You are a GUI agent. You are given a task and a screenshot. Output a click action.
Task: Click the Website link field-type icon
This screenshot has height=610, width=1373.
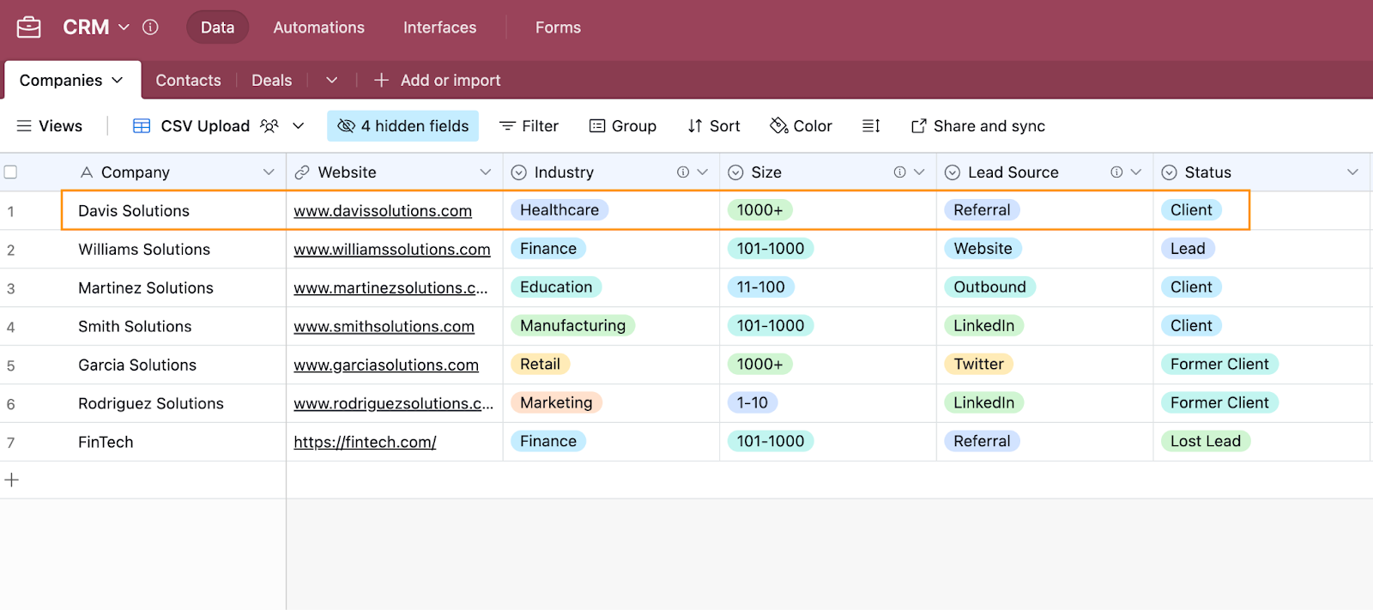(302, 172)
